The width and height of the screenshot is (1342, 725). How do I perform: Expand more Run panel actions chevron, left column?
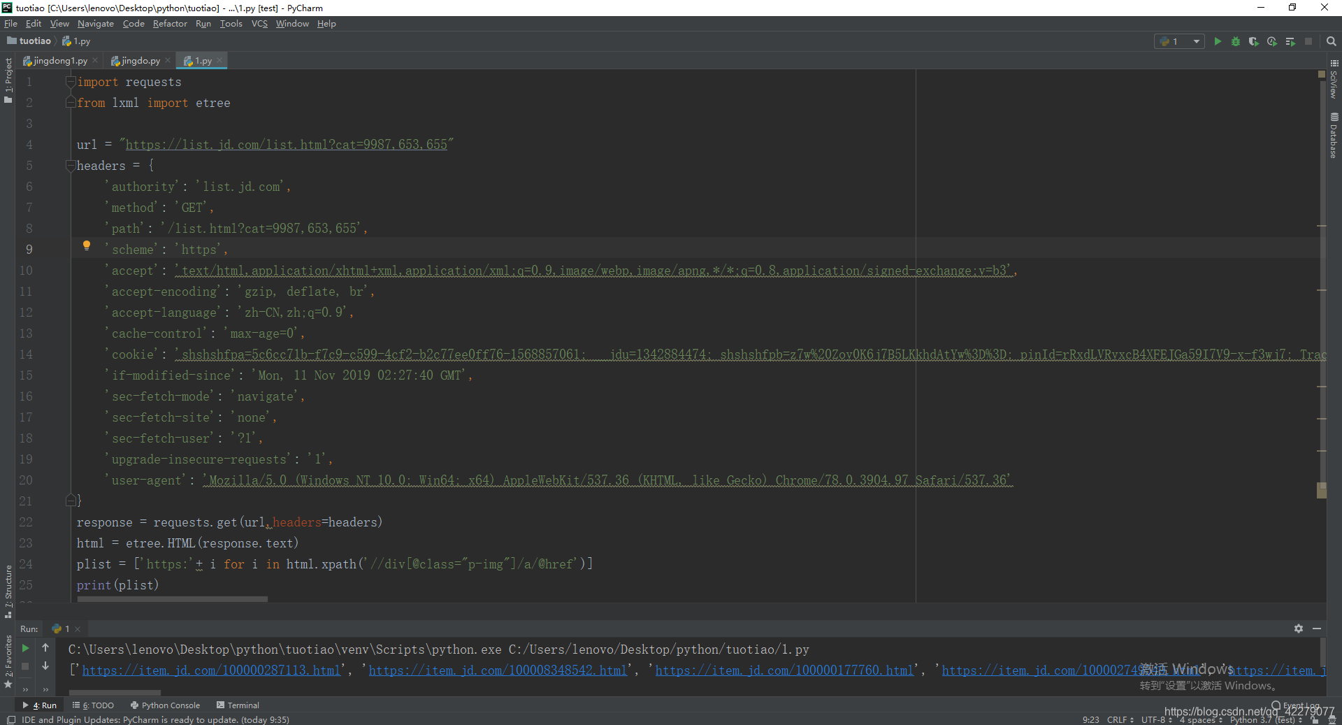[x=25, y=689]
